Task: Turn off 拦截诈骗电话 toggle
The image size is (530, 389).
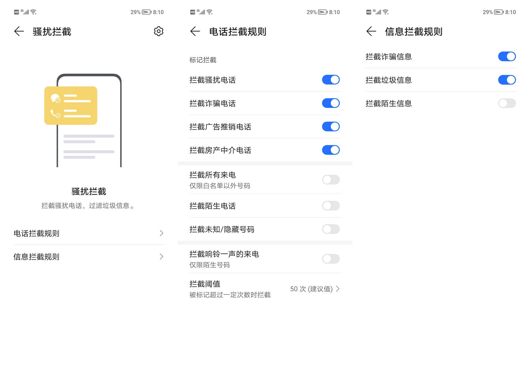Action: 331,103
